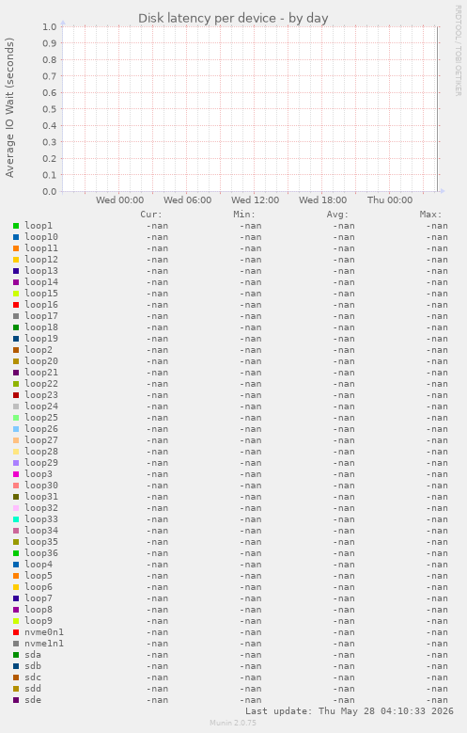The width and height of the screenshot is (467, 733).
Task: Click the legend label loop8
Action: click(39, 609)
